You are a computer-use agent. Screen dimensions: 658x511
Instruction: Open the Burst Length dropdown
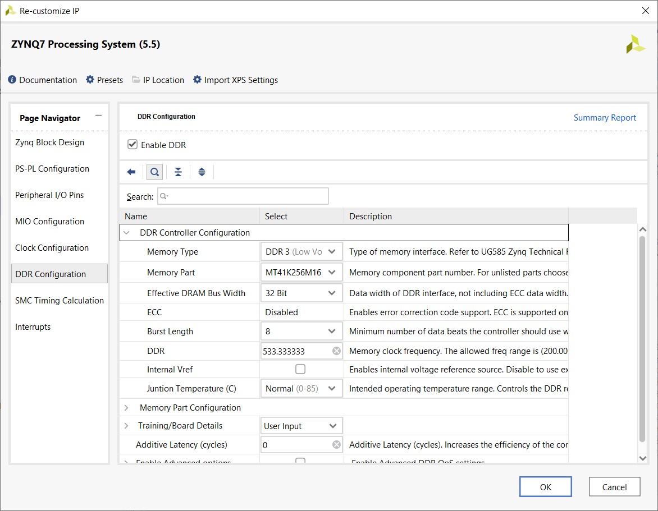point(301,332)
